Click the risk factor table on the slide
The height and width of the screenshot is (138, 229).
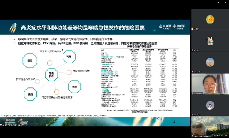[140, 78]
